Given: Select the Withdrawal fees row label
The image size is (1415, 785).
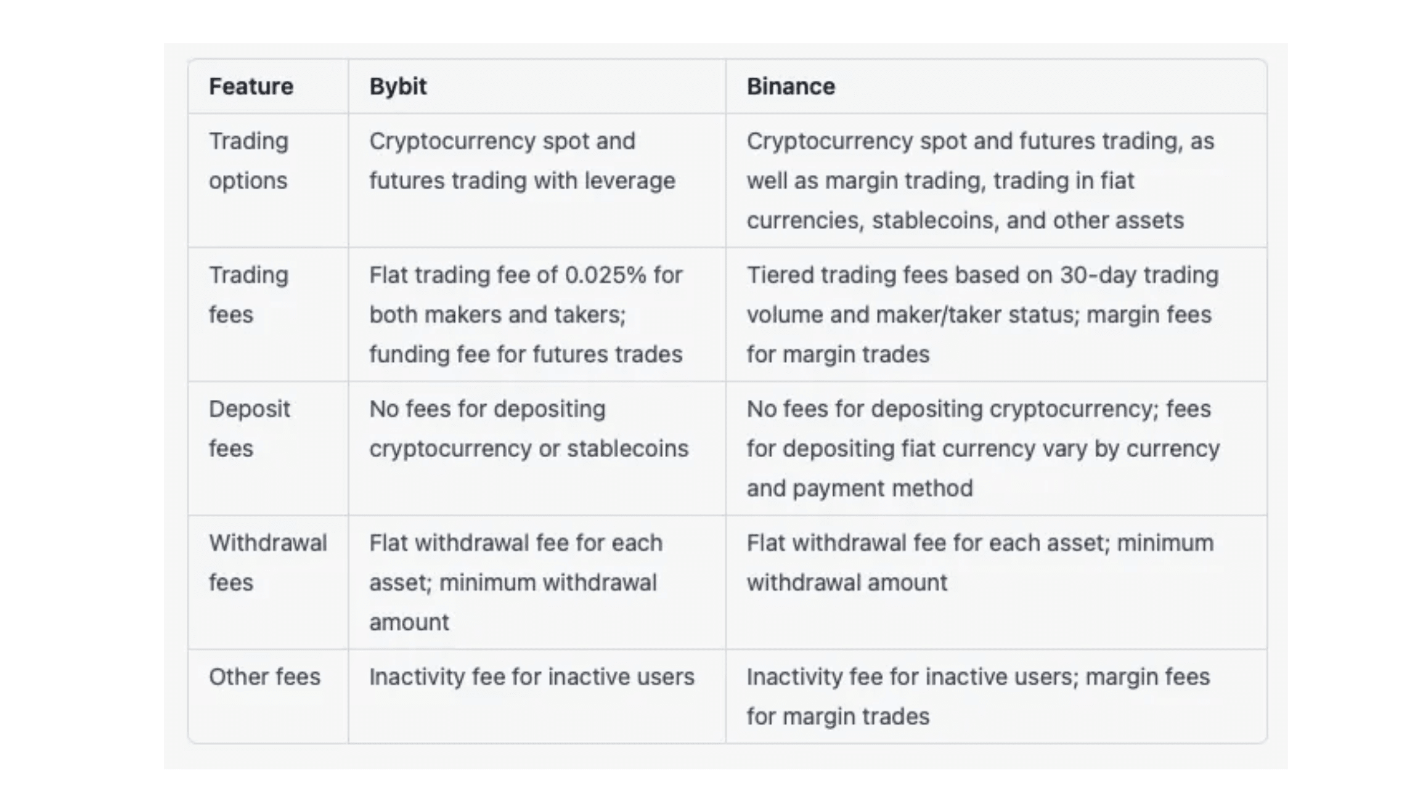Looking at the screenshot, I should [x=267, y=563].
